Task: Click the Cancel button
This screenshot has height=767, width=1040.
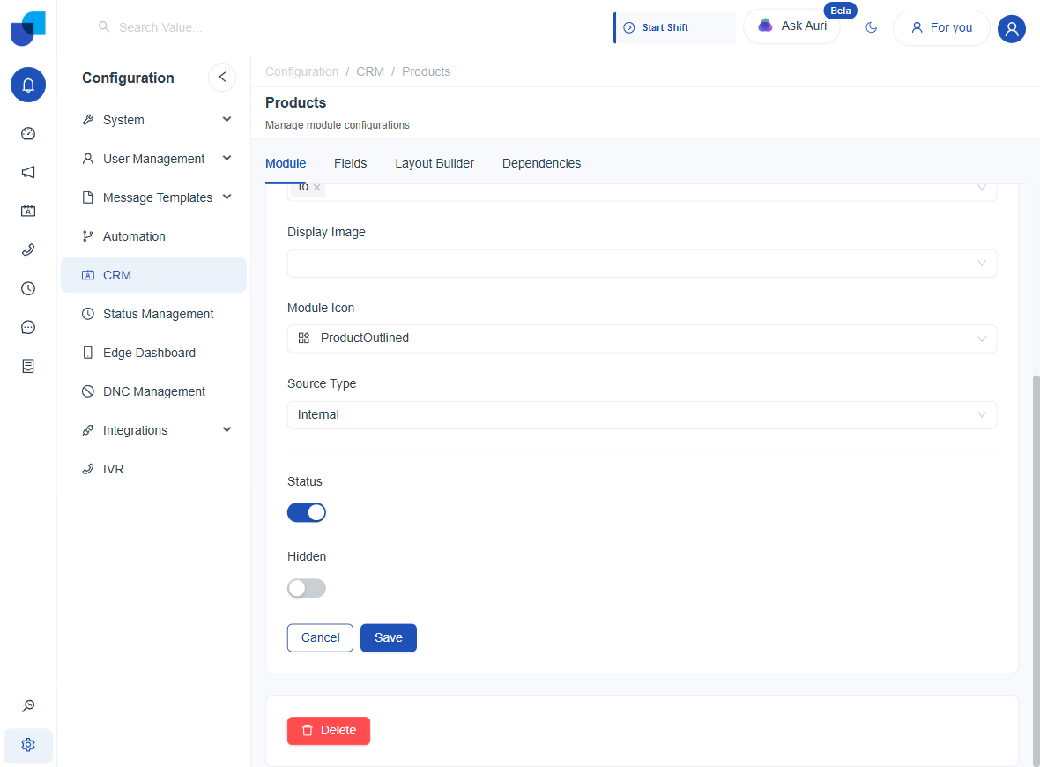Action: point(320,637)
